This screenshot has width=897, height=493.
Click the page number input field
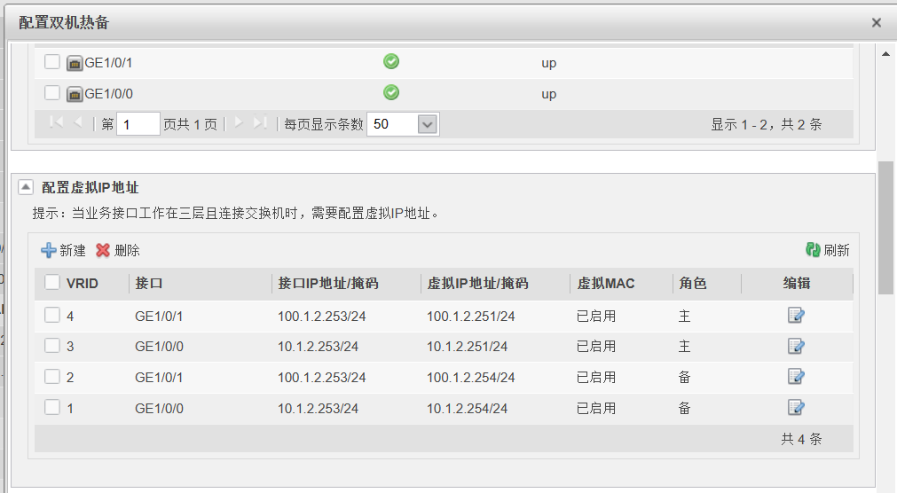pos(138,124)
